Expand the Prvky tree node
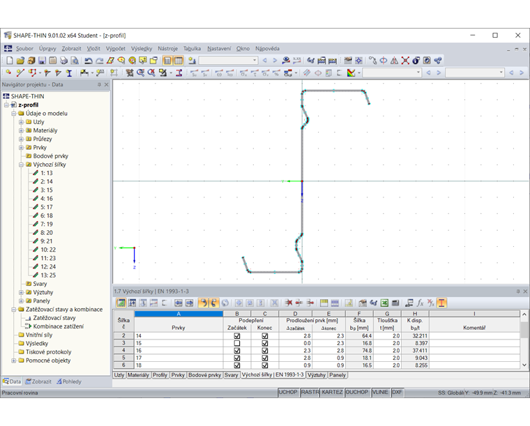The image size is (530, 426). (x=21, y=148)
